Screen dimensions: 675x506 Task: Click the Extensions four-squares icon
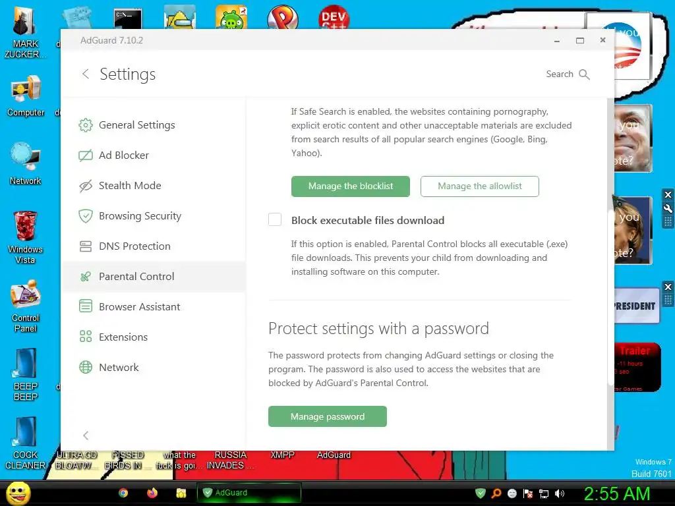86,337
